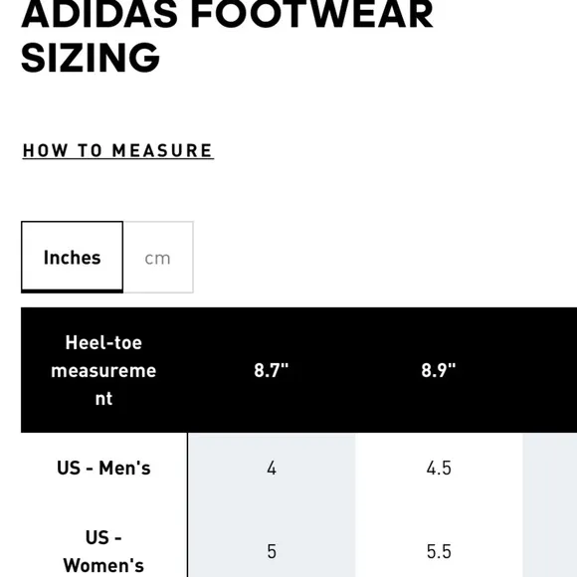Screen dimensions: 577x577
Task: Click the 8.9" column header
Action: (x=439, y=370)
